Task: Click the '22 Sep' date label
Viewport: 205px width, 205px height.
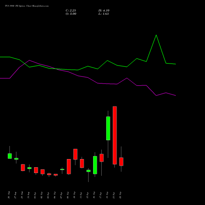Action: pos(121,195)
